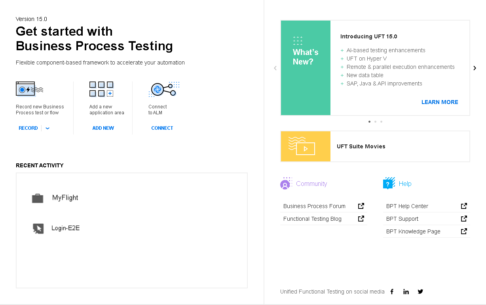Select the first carousel pagination dot
The width and height of the screenshot is (486, 305).
point(369,122)
